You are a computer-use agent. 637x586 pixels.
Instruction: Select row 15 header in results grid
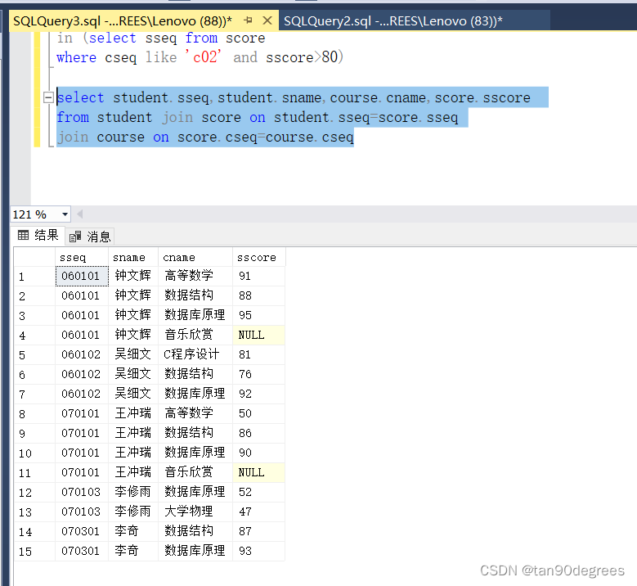pos(34,552)
